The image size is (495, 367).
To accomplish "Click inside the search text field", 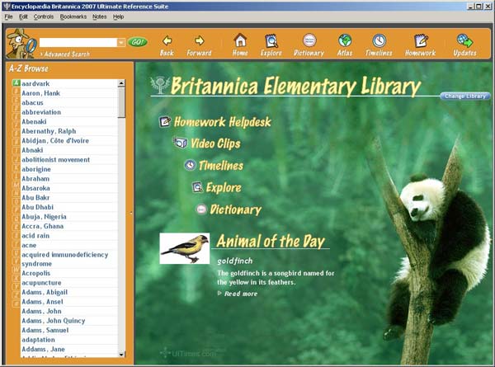I will click(78, 42).
